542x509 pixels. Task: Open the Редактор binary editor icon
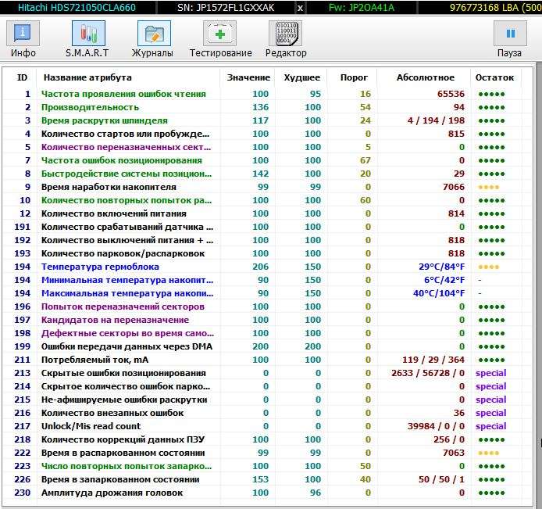click(286, 33)
